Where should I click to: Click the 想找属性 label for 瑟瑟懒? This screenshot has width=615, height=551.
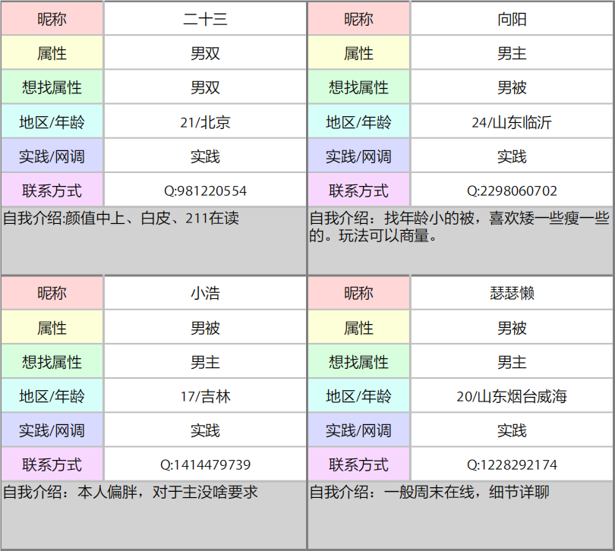359,361
